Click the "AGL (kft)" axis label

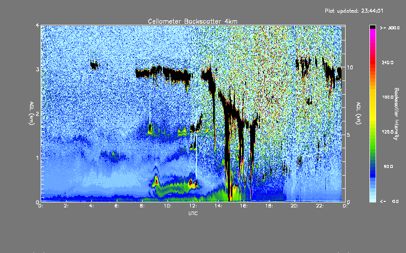359,113
